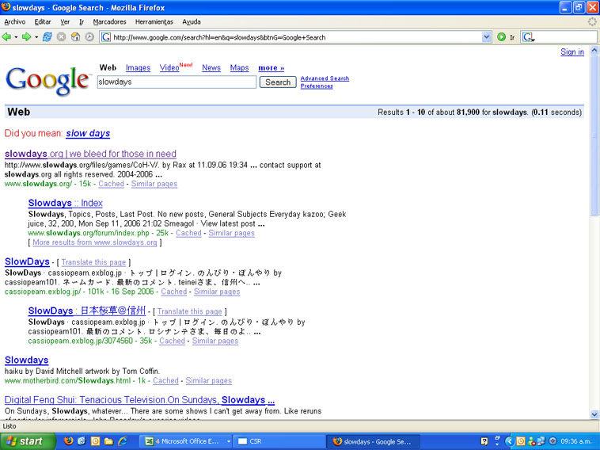
Task: Open the Ir menu
Action: click(82, 22)
